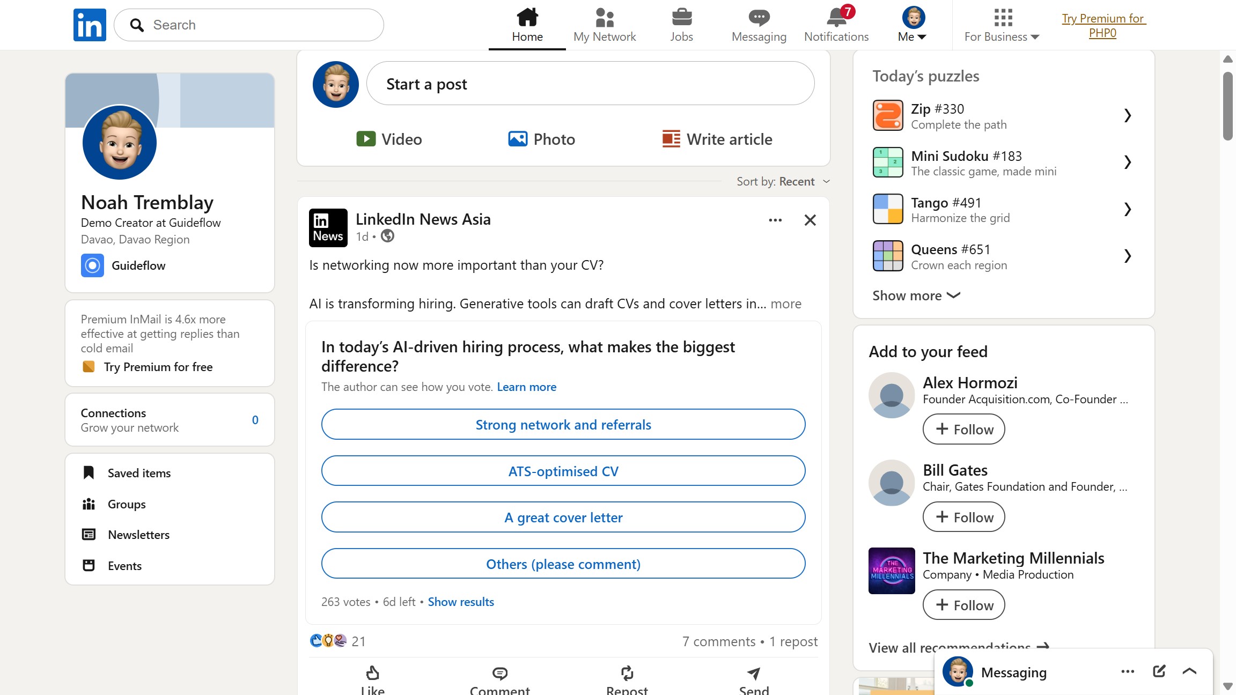
Task: Open chevron next to Tango #491
Action: coord(1127,209)
